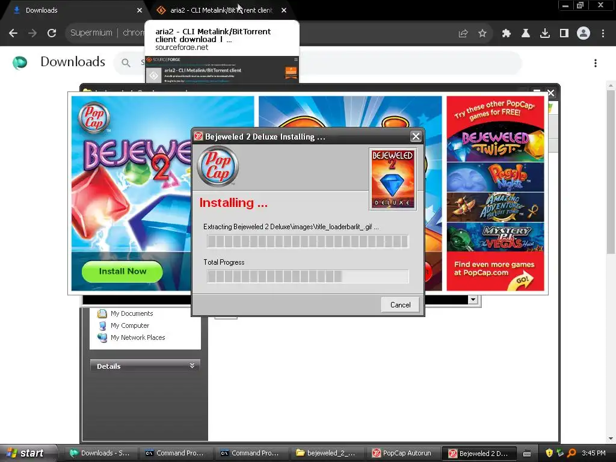Bookmark page with star icon
The image size is (616, 462).
pyautogui.click(x=482, y=34)
